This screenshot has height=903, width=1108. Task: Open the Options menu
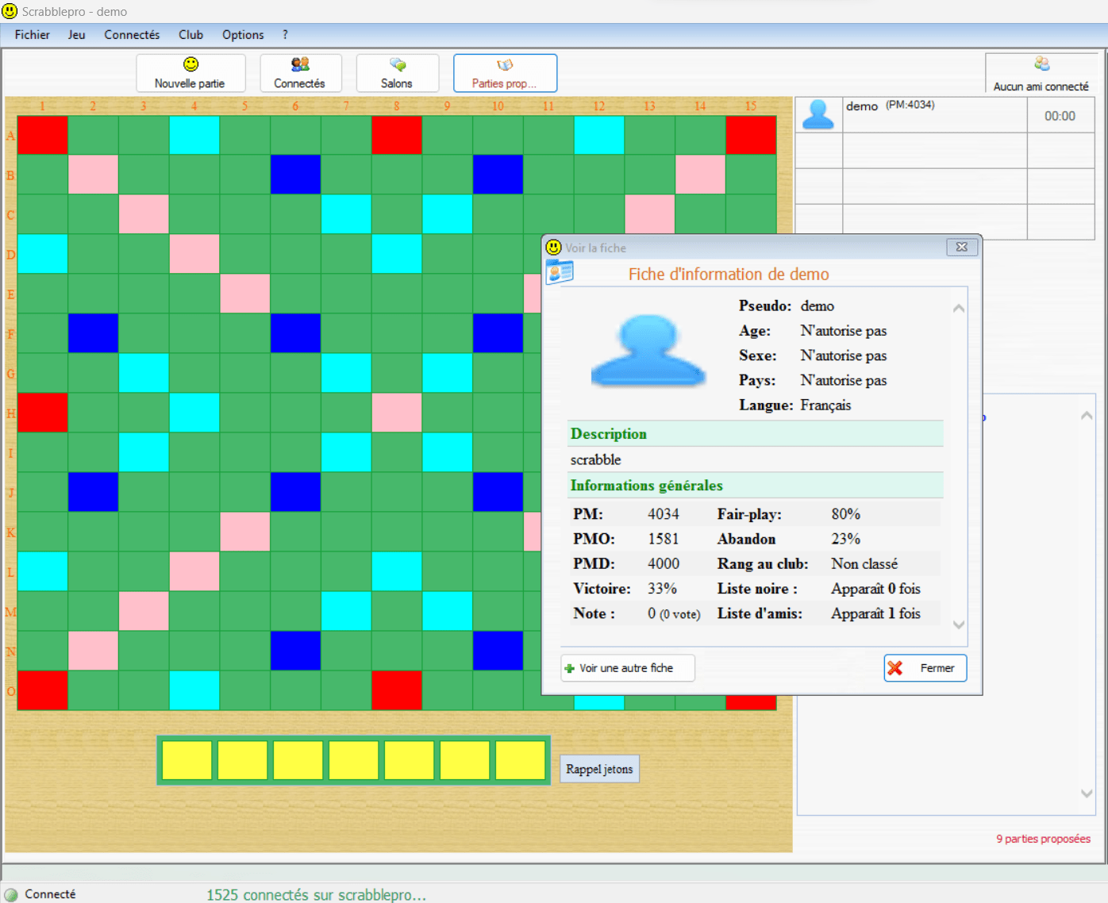[243, 35]
